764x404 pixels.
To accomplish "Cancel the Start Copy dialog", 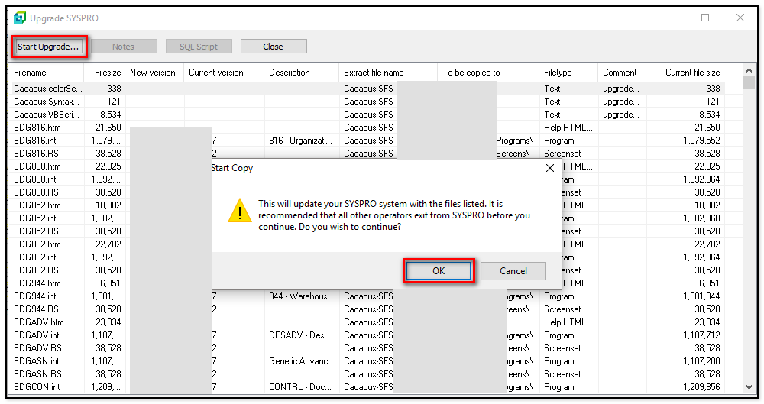I will click(513, 271).
